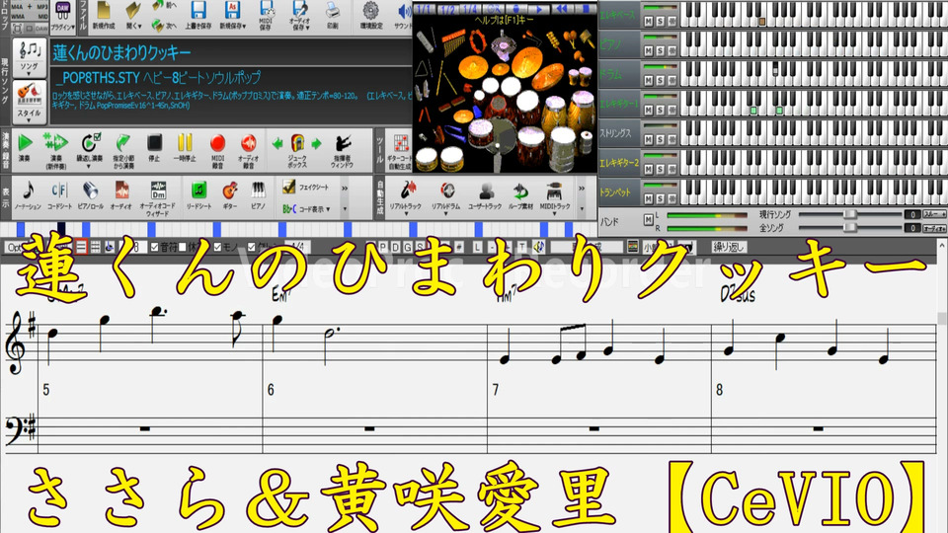Open the ノーテーション notation view
Image resolution: width=948 pixels, height=533 pixels.
click(28, 195)
